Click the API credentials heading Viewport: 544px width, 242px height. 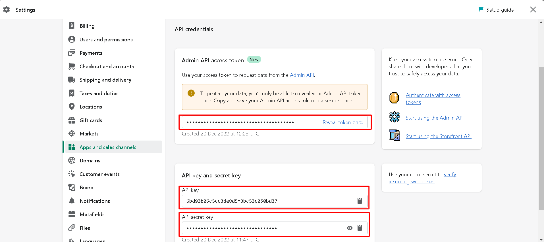pyautogui.click(x=194, y=29)
